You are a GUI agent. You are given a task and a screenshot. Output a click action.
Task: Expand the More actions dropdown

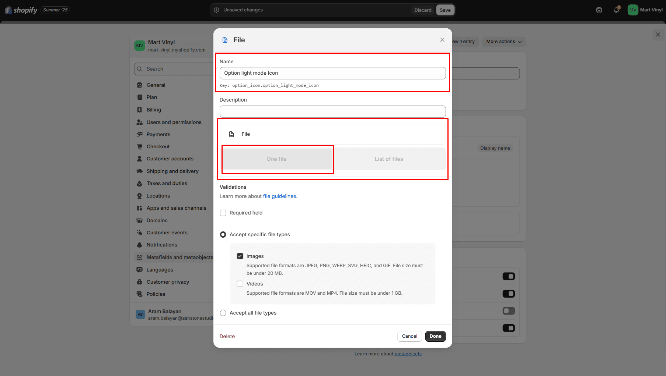503,42
